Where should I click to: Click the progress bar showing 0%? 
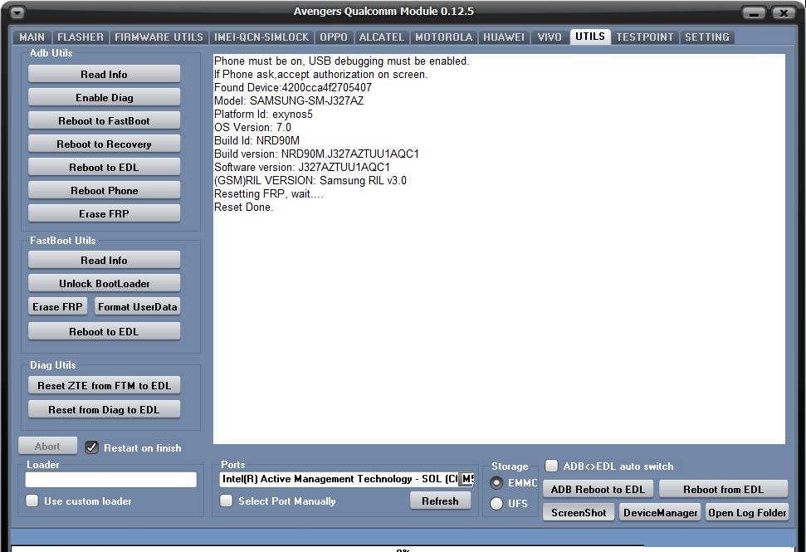[403, 549]
